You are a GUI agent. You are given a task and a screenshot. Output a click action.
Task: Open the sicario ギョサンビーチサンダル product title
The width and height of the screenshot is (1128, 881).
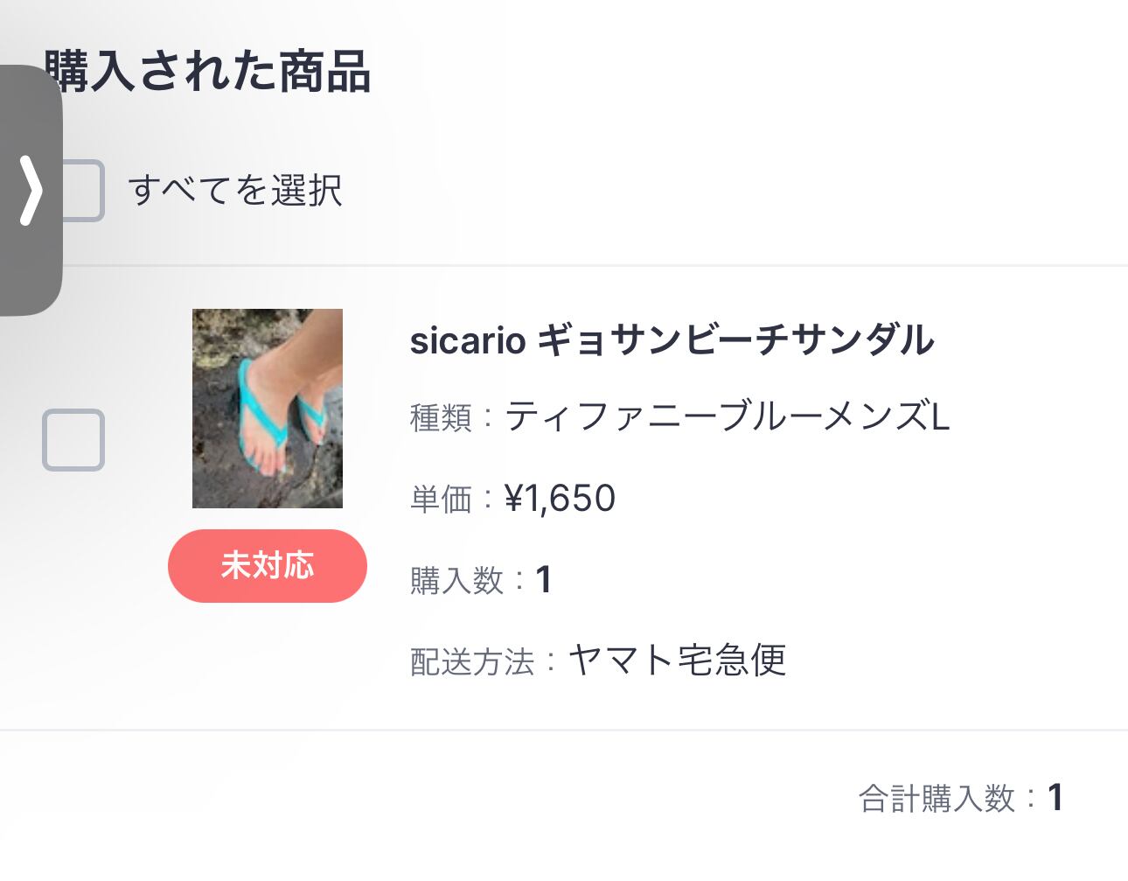[x=672, y=340]
